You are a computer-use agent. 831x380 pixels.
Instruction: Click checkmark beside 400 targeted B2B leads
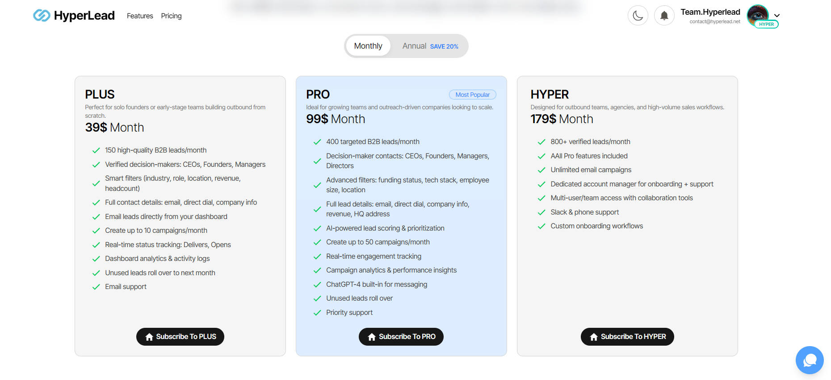point(317,142)
